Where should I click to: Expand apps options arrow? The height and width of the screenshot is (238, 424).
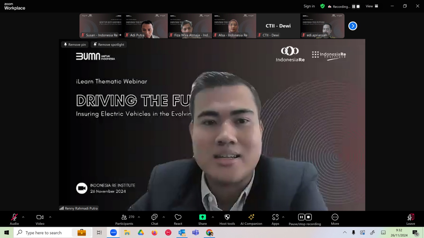(283, 217)
